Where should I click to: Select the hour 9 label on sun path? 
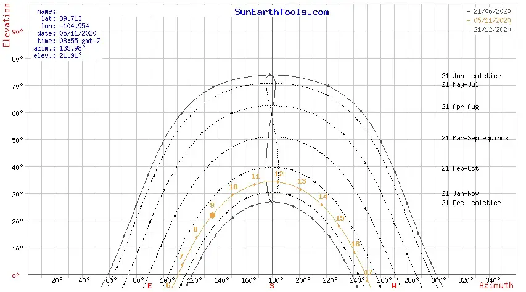212,205
